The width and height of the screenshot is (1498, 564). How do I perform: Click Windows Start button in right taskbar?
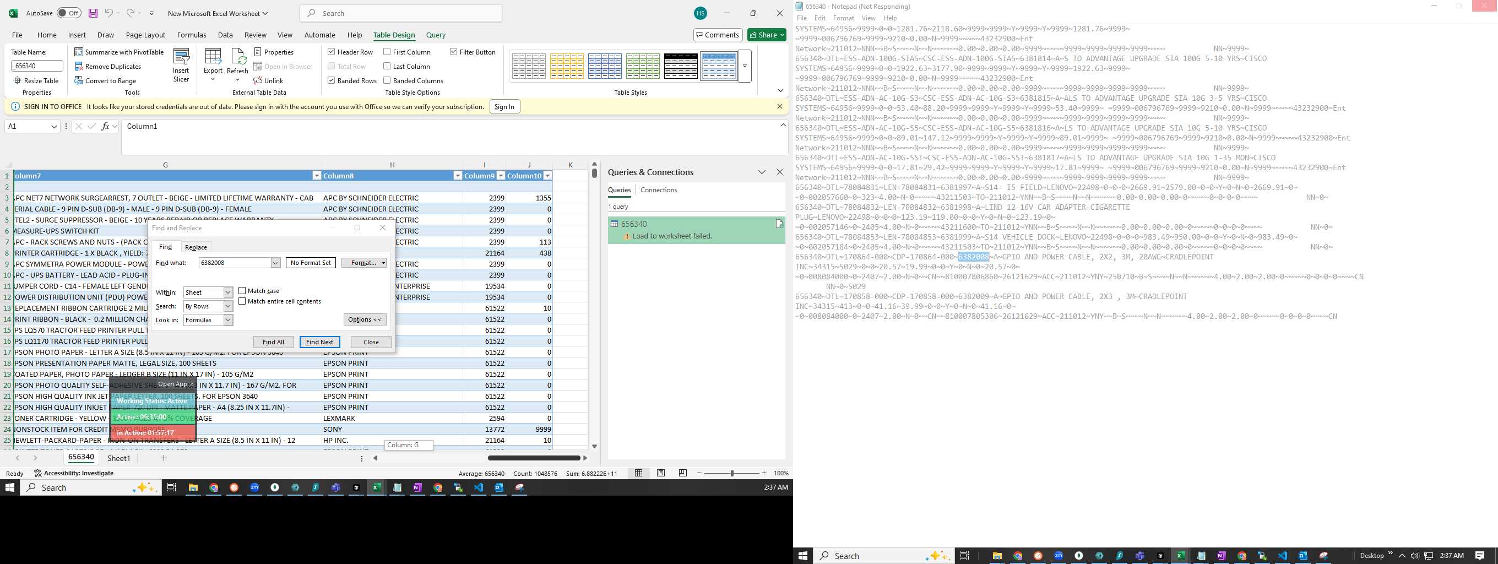tap(803, 556)
